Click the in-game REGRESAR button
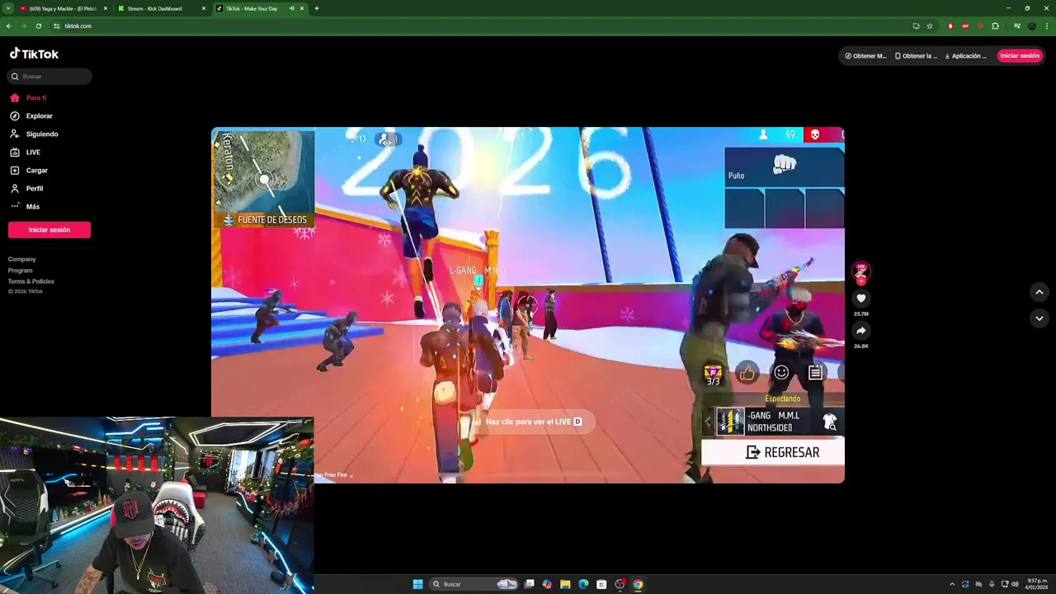The height and width of the screenshot is (594, 1056). [x=773, y=452]
